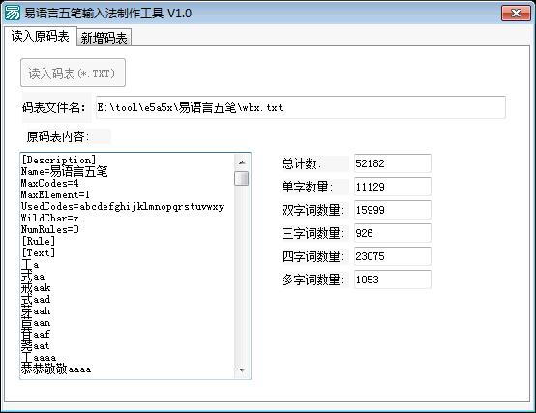
Task: Click the 四字词数量 field showing 23075
Action: (393, 256)
